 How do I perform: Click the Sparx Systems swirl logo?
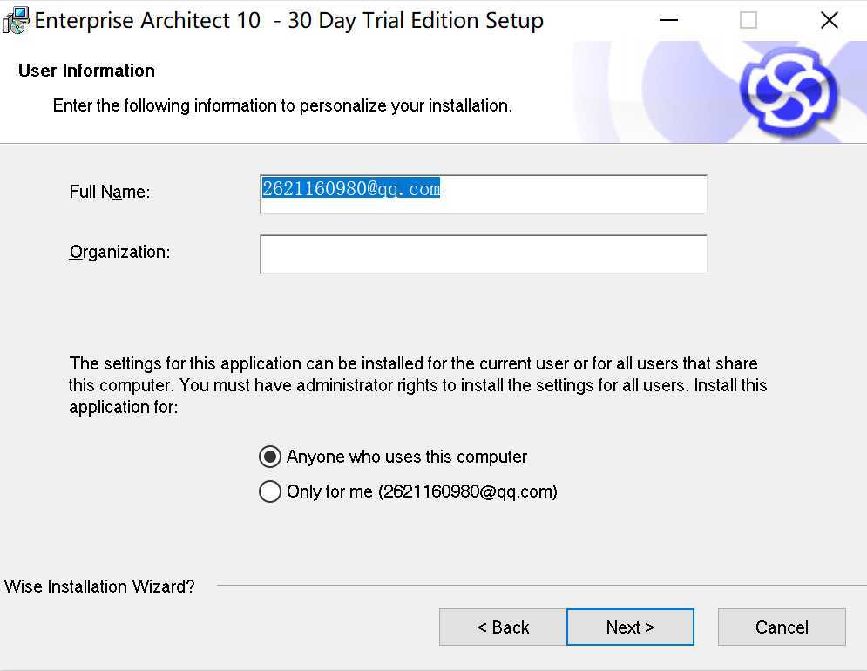[789, 91]
